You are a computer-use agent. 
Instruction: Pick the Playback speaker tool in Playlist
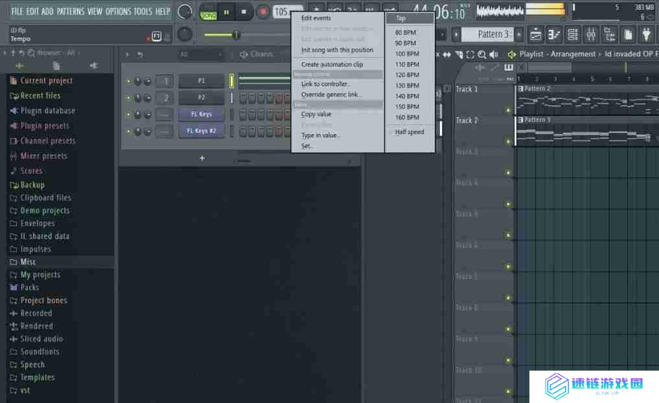pos(494,54)
